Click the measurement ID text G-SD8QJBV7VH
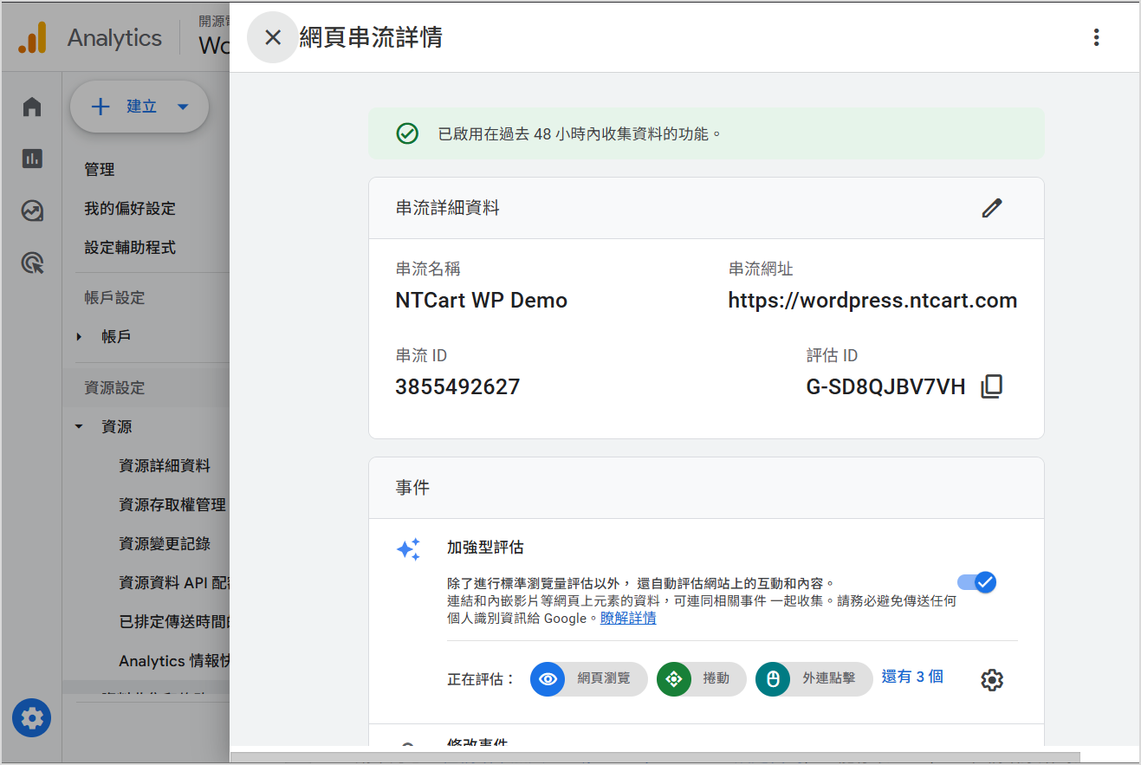 click(885, 387)
